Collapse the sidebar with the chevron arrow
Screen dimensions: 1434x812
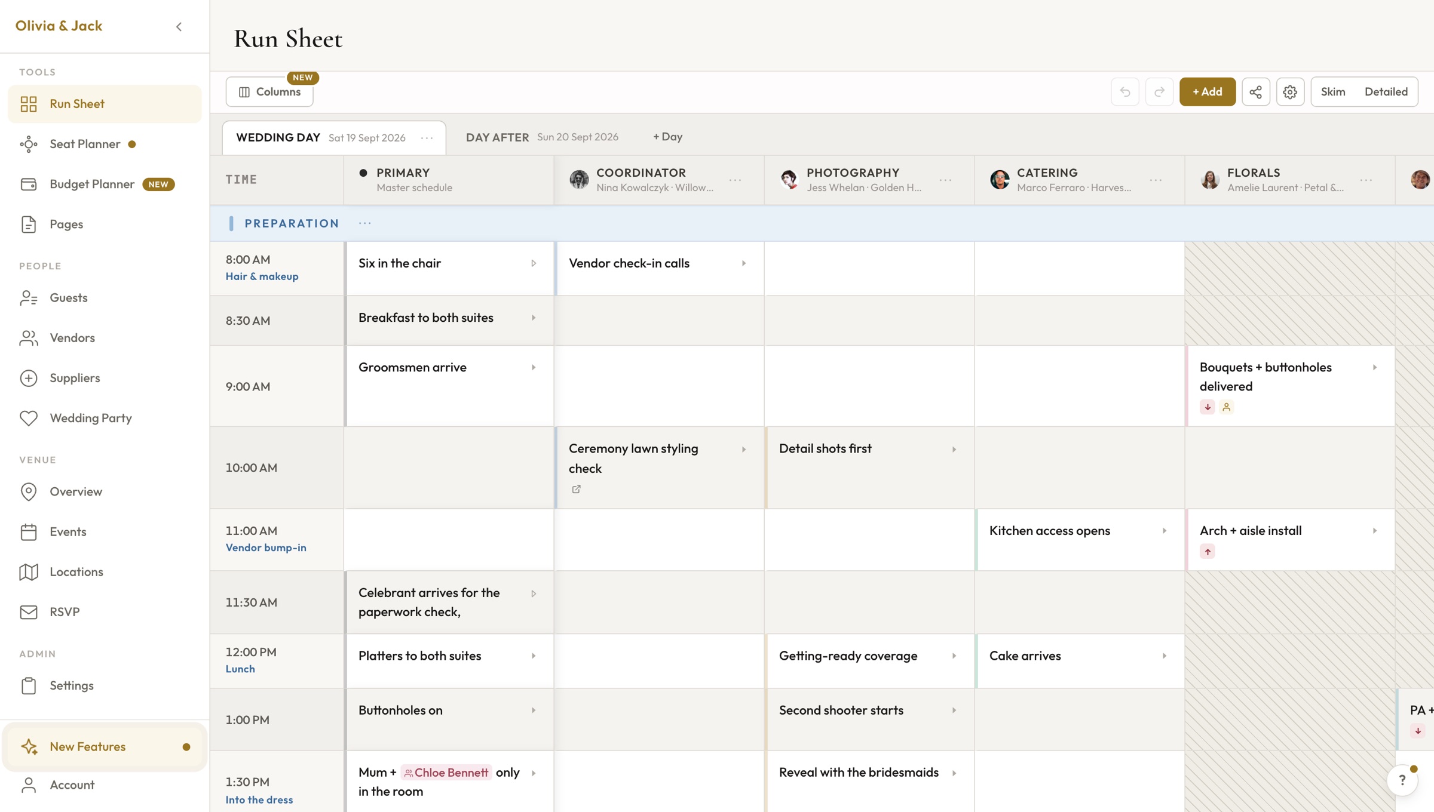[179, 26]
